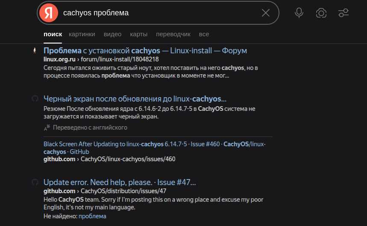Expand the 'все' services menu
367x226 pixels.
[204, 34]
